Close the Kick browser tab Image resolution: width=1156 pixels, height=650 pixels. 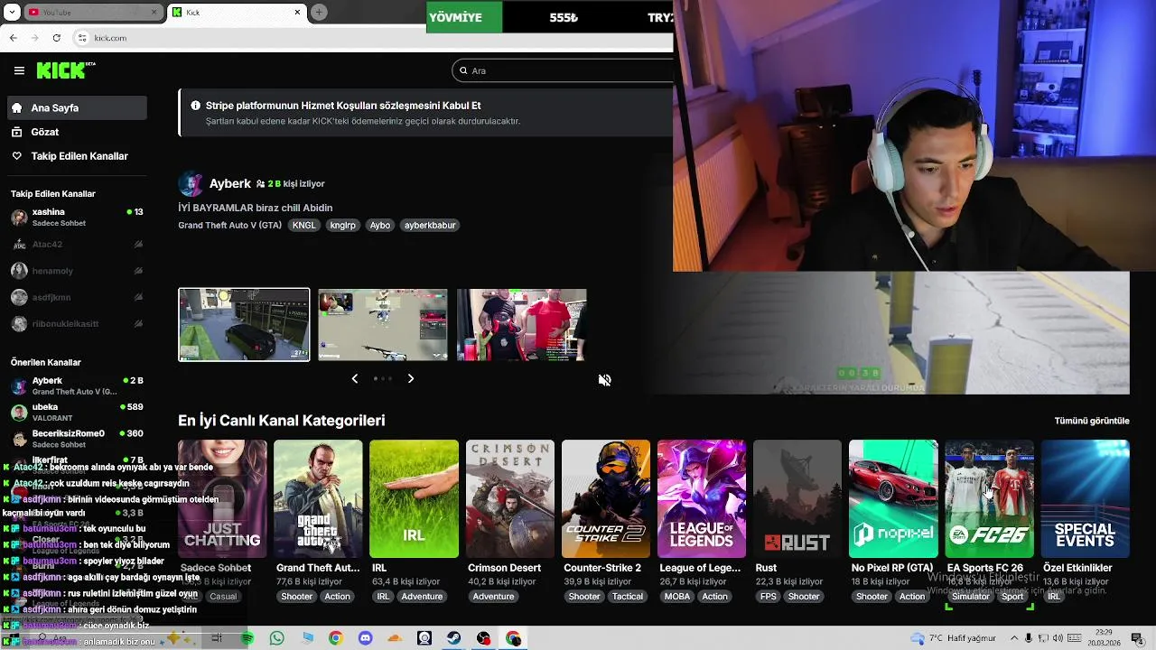297,12
